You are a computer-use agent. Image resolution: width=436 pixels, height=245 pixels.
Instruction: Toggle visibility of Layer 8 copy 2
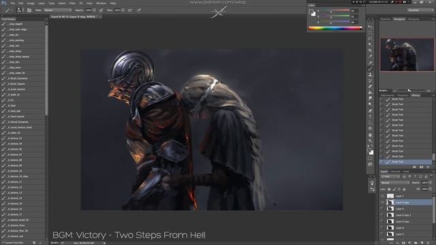click(383, 215)
